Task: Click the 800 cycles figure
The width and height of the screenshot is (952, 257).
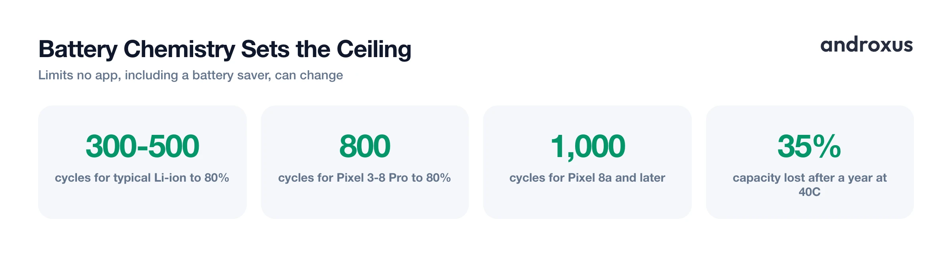Action: pos(365,146)
